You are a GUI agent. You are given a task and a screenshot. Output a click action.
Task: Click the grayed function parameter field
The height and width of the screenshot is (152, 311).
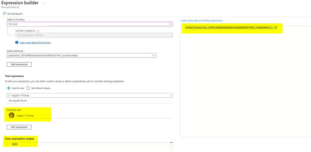point(94,35)
